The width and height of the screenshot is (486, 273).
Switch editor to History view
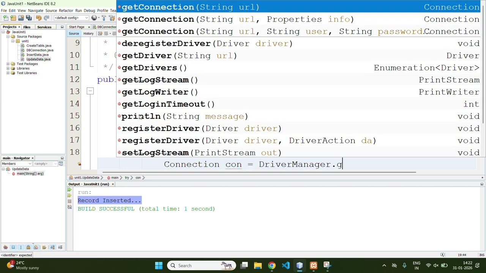click(88, 33)
